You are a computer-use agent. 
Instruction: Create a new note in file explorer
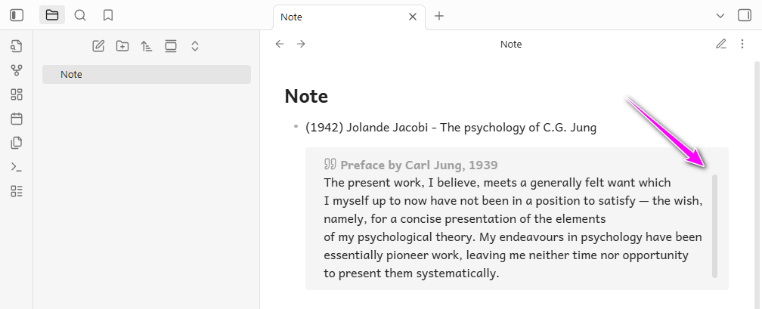[98, 47]
